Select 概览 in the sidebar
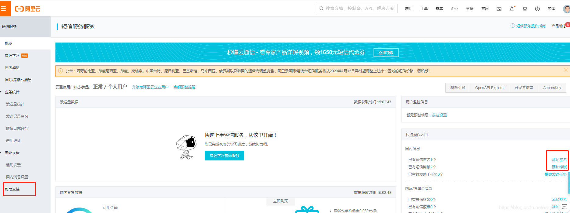This screenshot has width=570, height=213. pyautogui.click(x=25, y=43)
